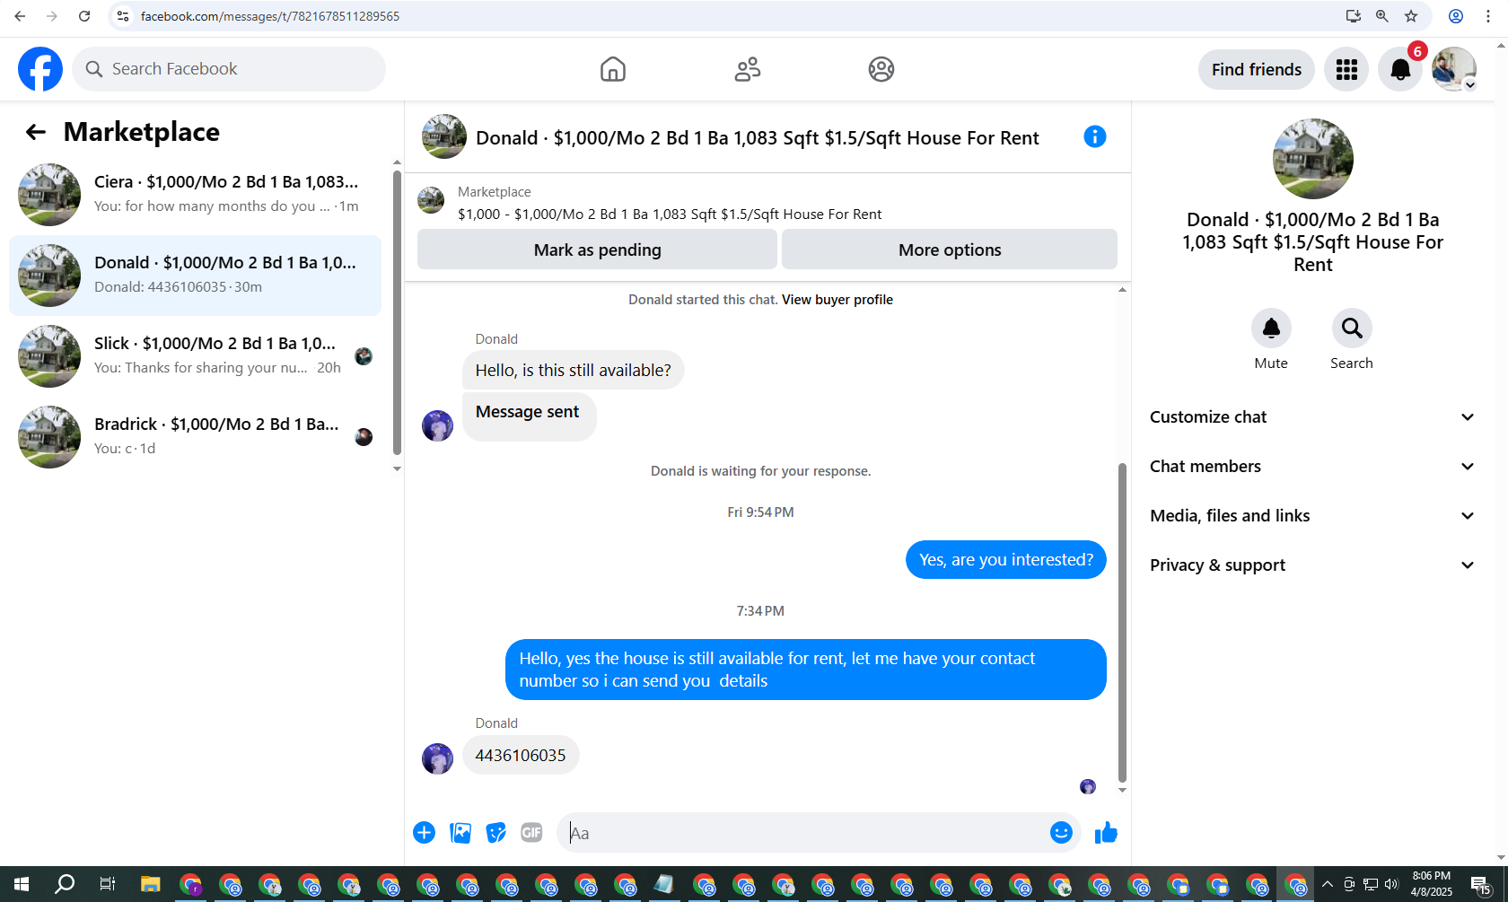Choose a sticker icon
Image resolution: width=1508 pixels, height=902 pixels.
coord(495,833)
